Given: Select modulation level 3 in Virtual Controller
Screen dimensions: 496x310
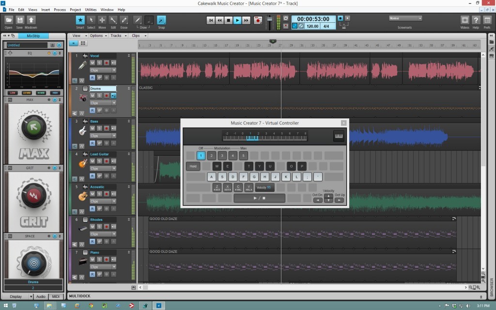Looking at the screenshot, I should tap(222, 155).
